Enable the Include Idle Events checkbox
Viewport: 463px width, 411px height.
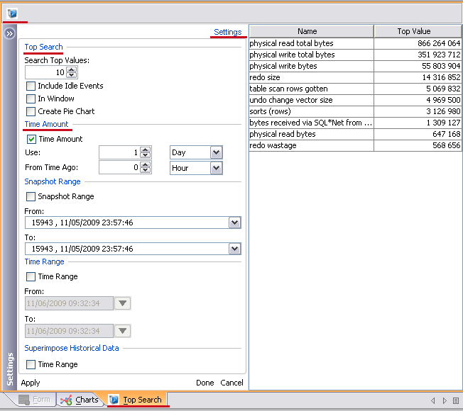31,86
